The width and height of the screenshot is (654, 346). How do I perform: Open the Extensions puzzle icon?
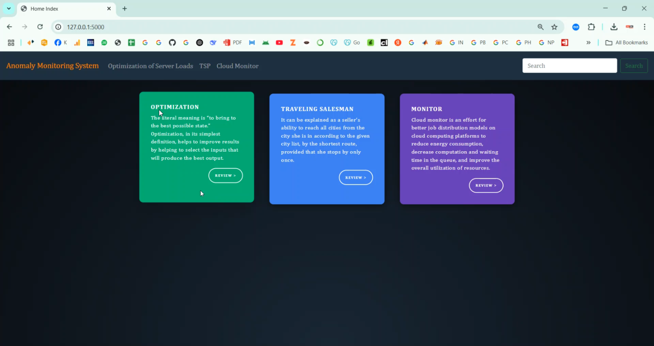[x=592, y=27]
